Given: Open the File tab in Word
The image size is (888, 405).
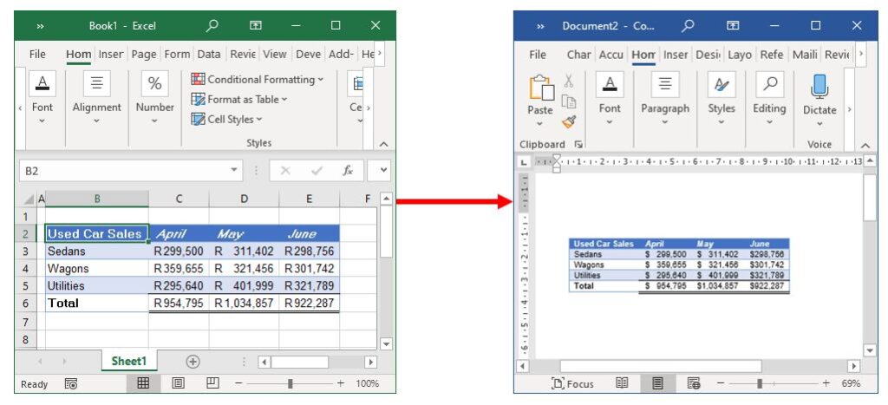Looking at the screenshot, I should [x=538, y=55].
